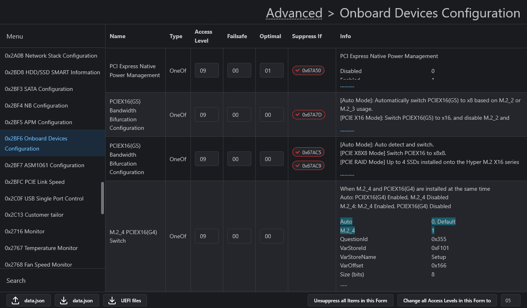The image size is (527, 308).
Task: Click the UEFI files download icon
Action: (x=112, y=301)
